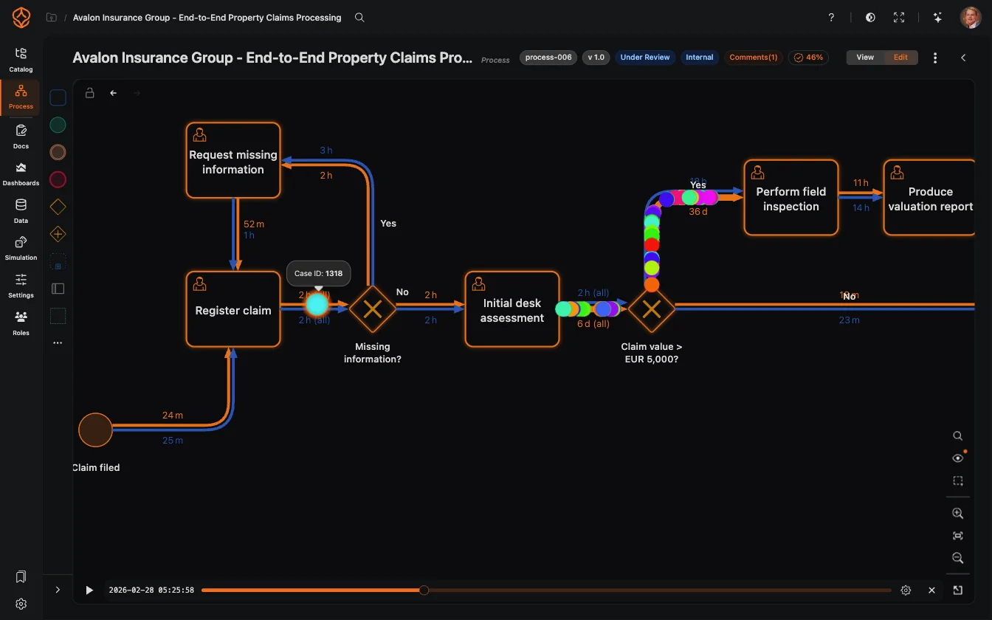Collapse the side panel with chevron arrow

coord(963,58)
